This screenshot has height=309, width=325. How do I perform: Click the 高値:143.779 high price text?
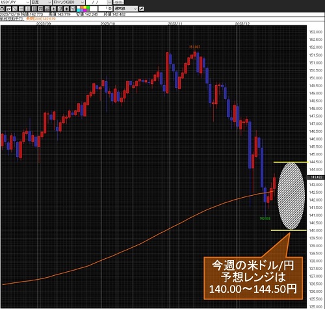pos(59,14)
